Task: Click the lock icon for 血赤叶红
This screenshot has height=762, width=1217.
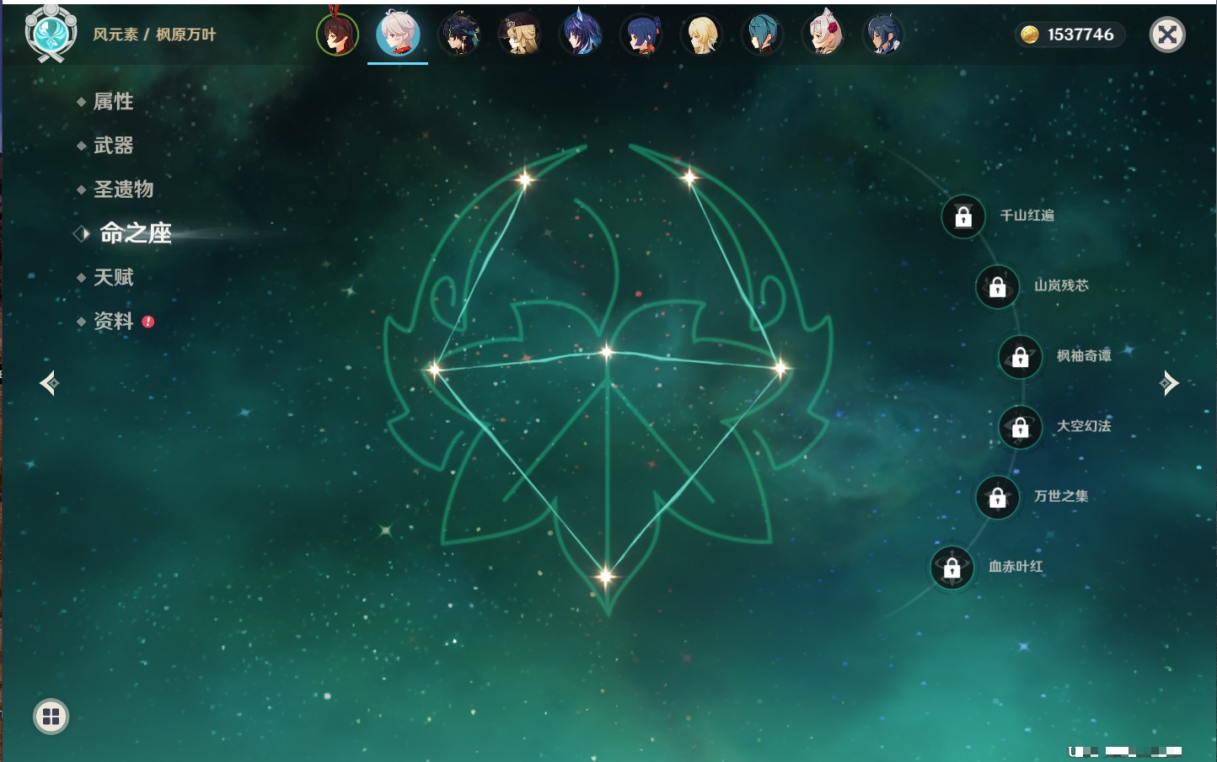Action: (952, 568)
